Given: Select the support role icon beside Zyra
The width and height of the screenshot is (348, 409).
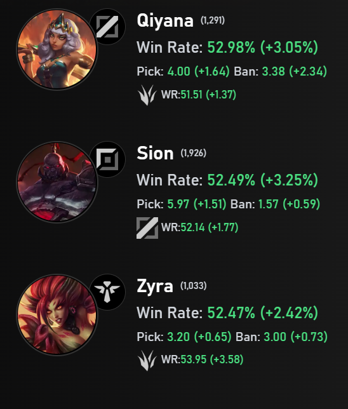Looking at the screenshot, I should [107, 292].
